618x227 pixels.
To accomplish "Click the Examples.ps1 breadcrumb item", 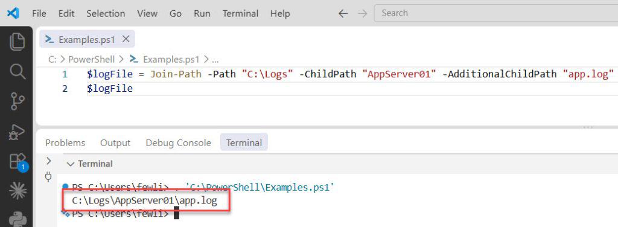I will [171, 60].
